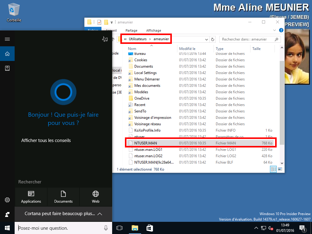Click the Cortana music recognition icon
The image size is (312, 234).
[105, 39]
